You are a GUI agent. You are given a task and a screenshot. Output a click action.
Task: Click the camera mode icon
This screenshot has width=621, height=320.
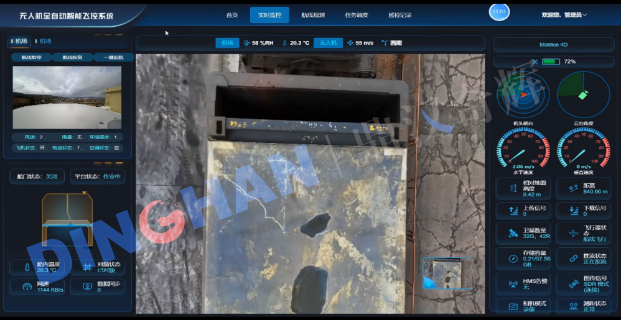point(513,306)
